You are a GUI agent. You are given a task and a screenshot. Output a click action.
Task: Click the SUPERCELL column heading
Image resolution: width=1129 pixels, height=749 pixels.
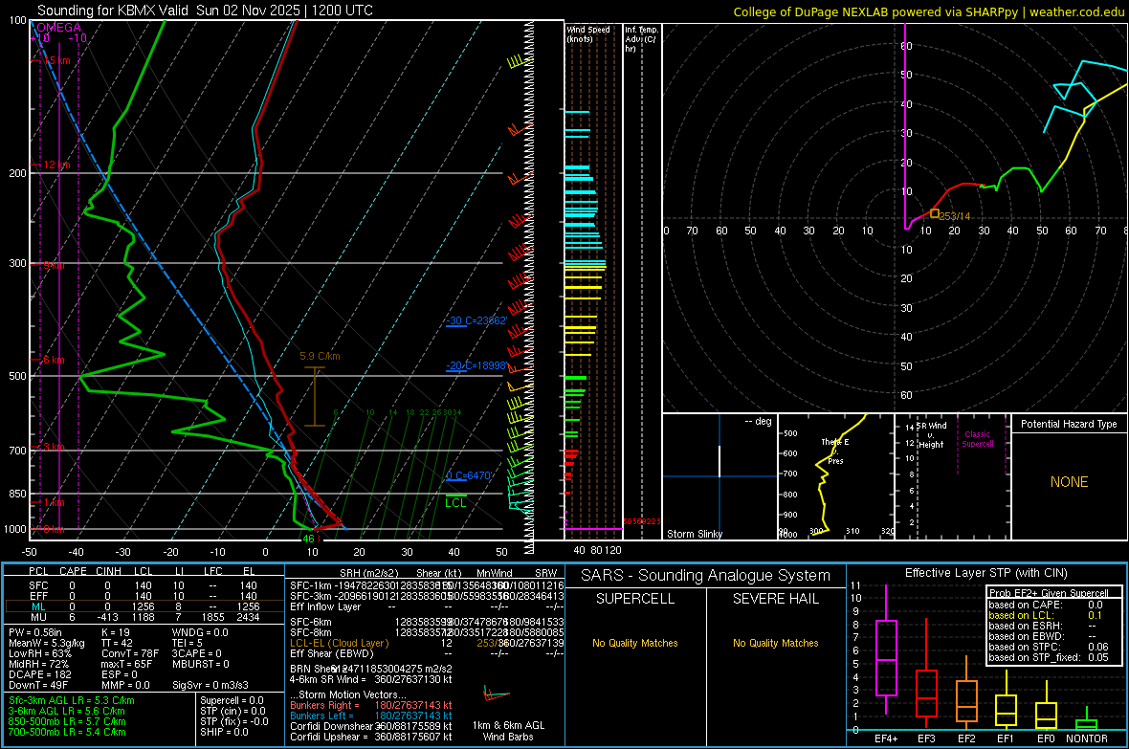tap(635, 599)
